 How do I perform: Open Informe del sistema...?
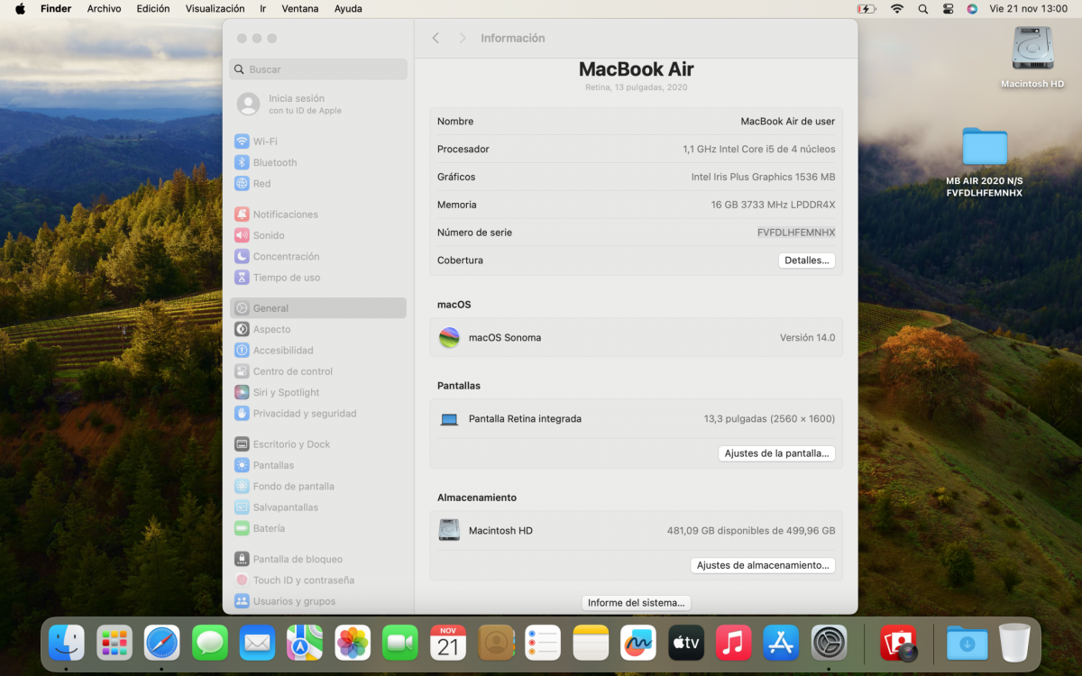tap(636, 603)
